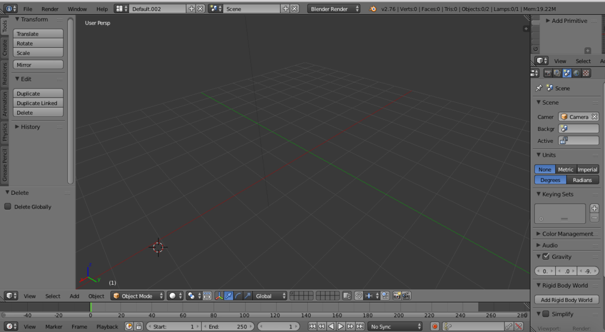Open the Info editor type selector
605x332 pixels.
click(11, 8)
